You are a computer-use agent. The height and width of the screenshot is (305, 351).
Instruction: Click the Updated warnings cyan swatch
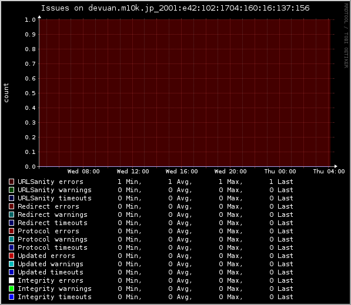[x=11, y=264]
